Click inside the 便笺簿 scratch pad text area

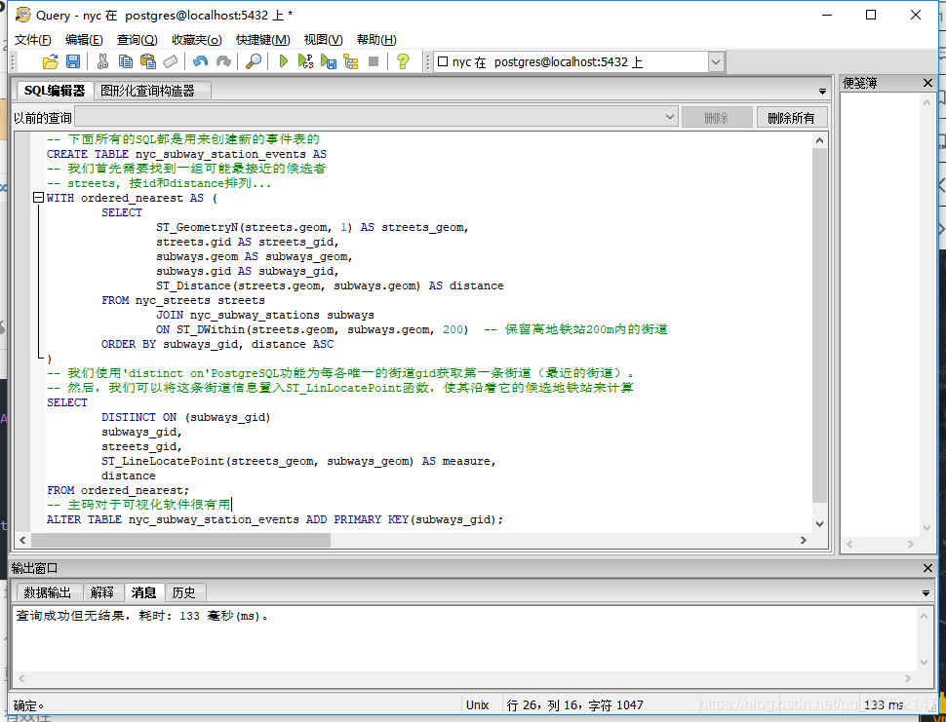(879, 314)
